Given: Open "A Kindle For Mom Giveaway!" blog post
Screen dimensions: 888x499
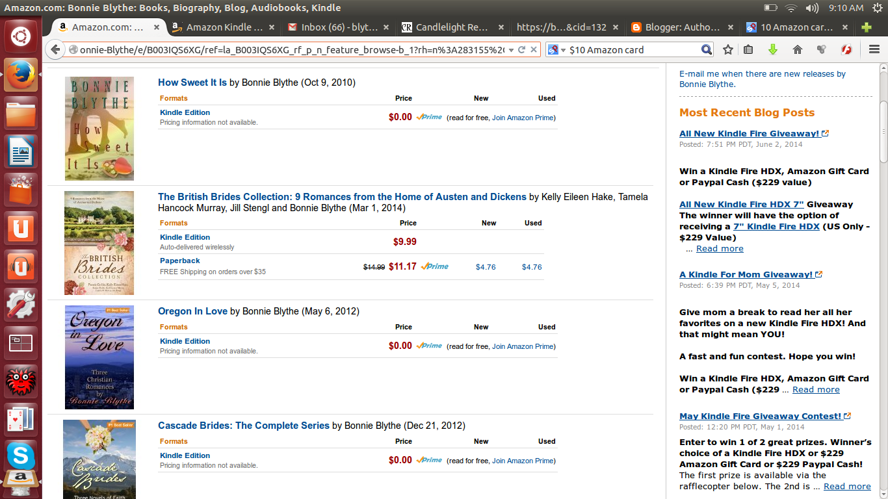Looking at the screenshot, I should coord(746,274).
